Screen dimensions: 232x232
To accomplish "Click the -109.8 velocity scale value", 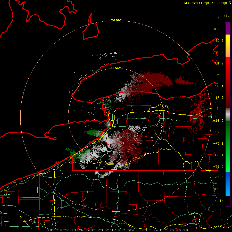I will tap(218, 189).
